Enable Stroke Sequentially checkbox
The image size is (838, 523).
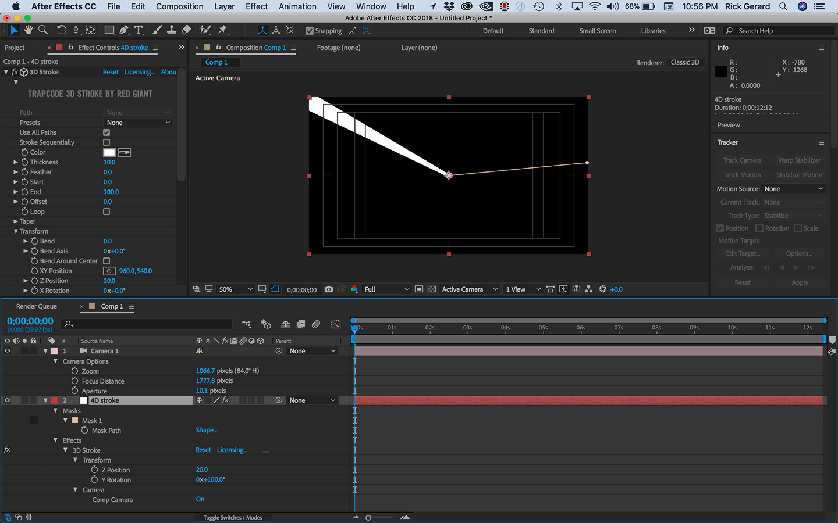pyautogui.click(x=106, y=142)
